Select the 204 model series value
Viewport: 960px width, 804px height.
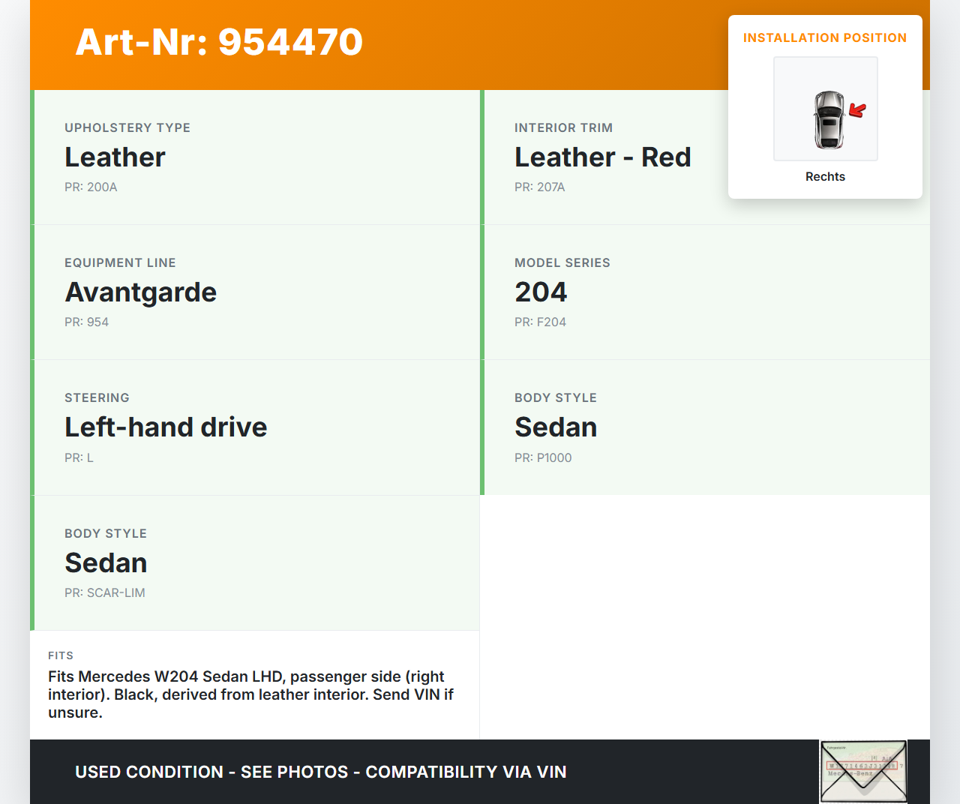(541, 292)
